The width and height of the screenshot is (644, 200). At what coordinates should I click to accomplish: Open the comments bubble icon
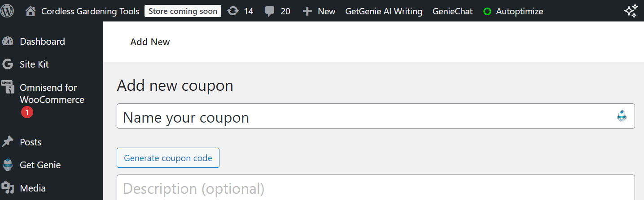270,11
